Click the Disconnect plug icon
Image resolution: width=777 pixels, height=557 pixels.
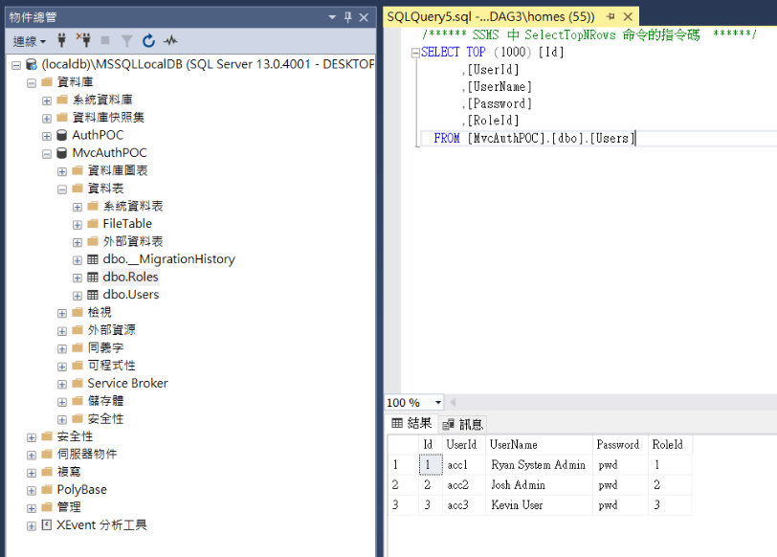click(82, 41)
